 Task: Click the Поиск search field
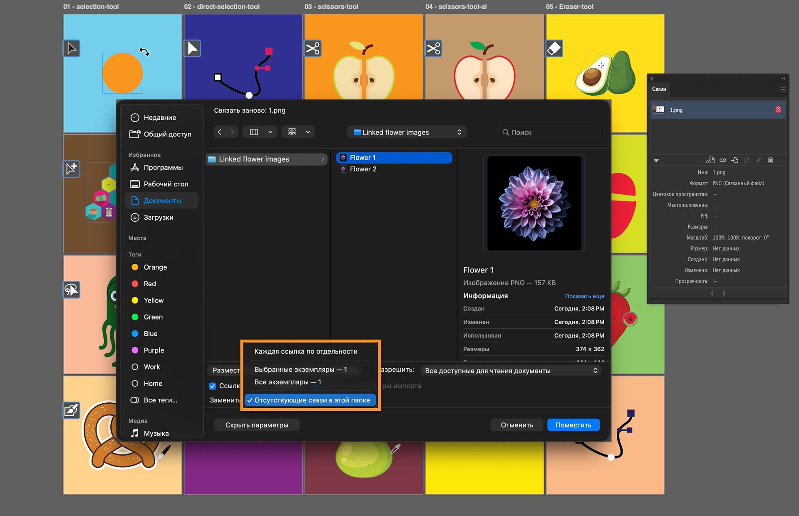[x=549, y=132]
